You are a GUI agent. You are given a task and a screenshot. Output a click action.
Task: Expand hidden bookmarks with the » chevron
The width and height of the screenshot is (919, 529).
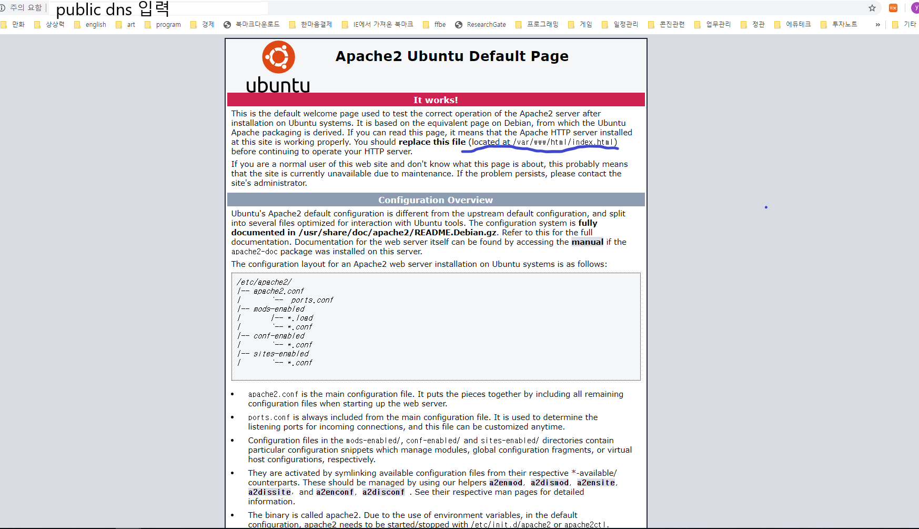coord(877,24)
